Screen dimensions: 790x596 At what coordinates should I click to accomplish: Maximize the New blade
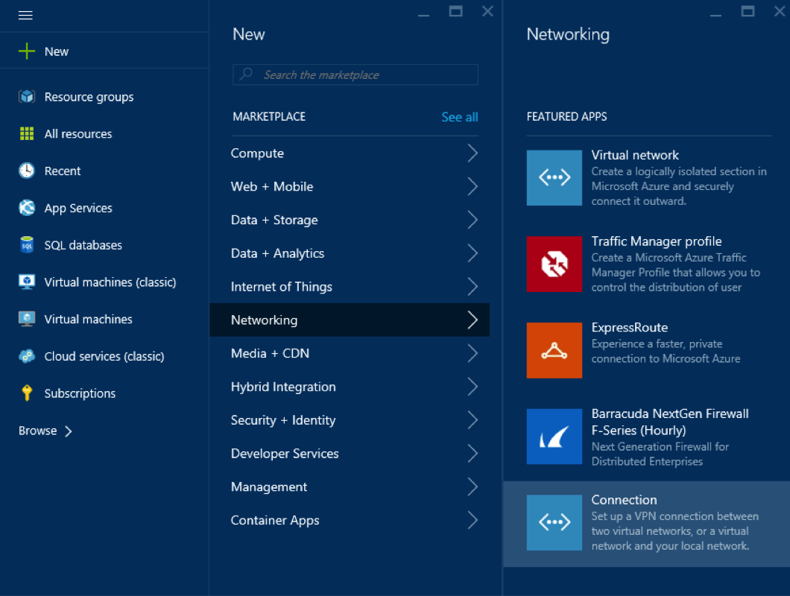[x=455, y=11]
